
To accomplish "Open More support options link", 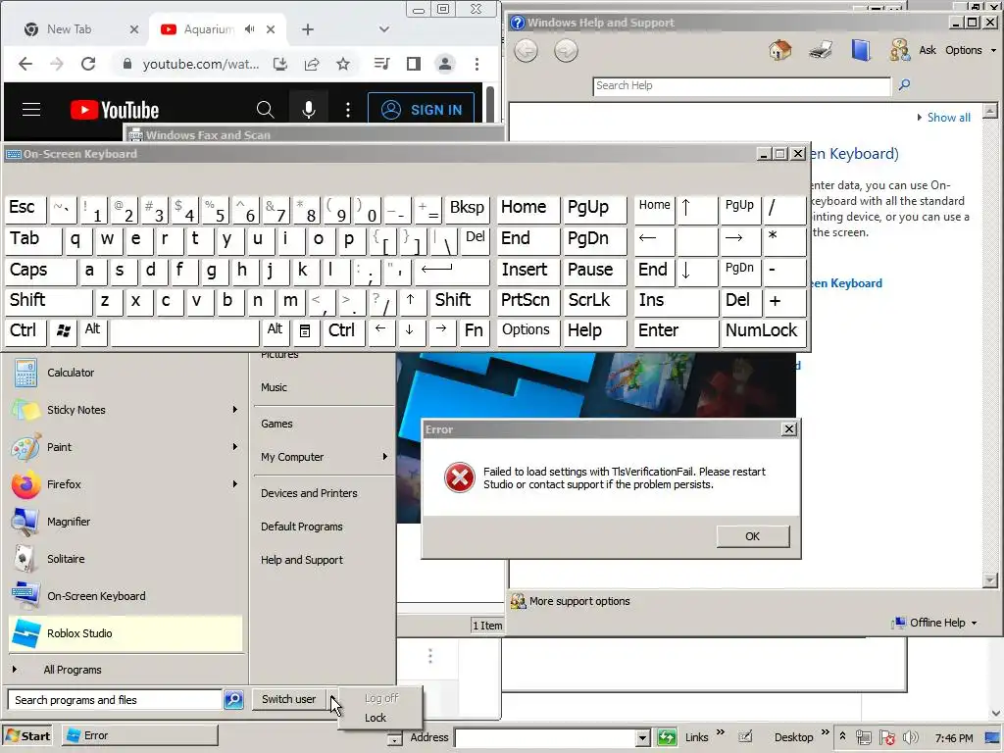I will point(579,601).
